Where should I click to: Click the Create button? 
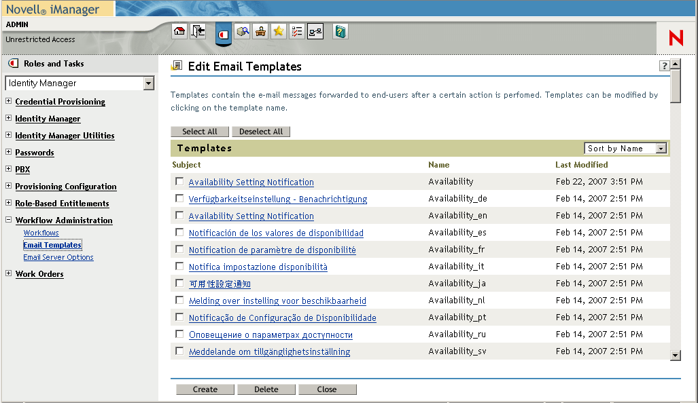[x=205, y=389]
